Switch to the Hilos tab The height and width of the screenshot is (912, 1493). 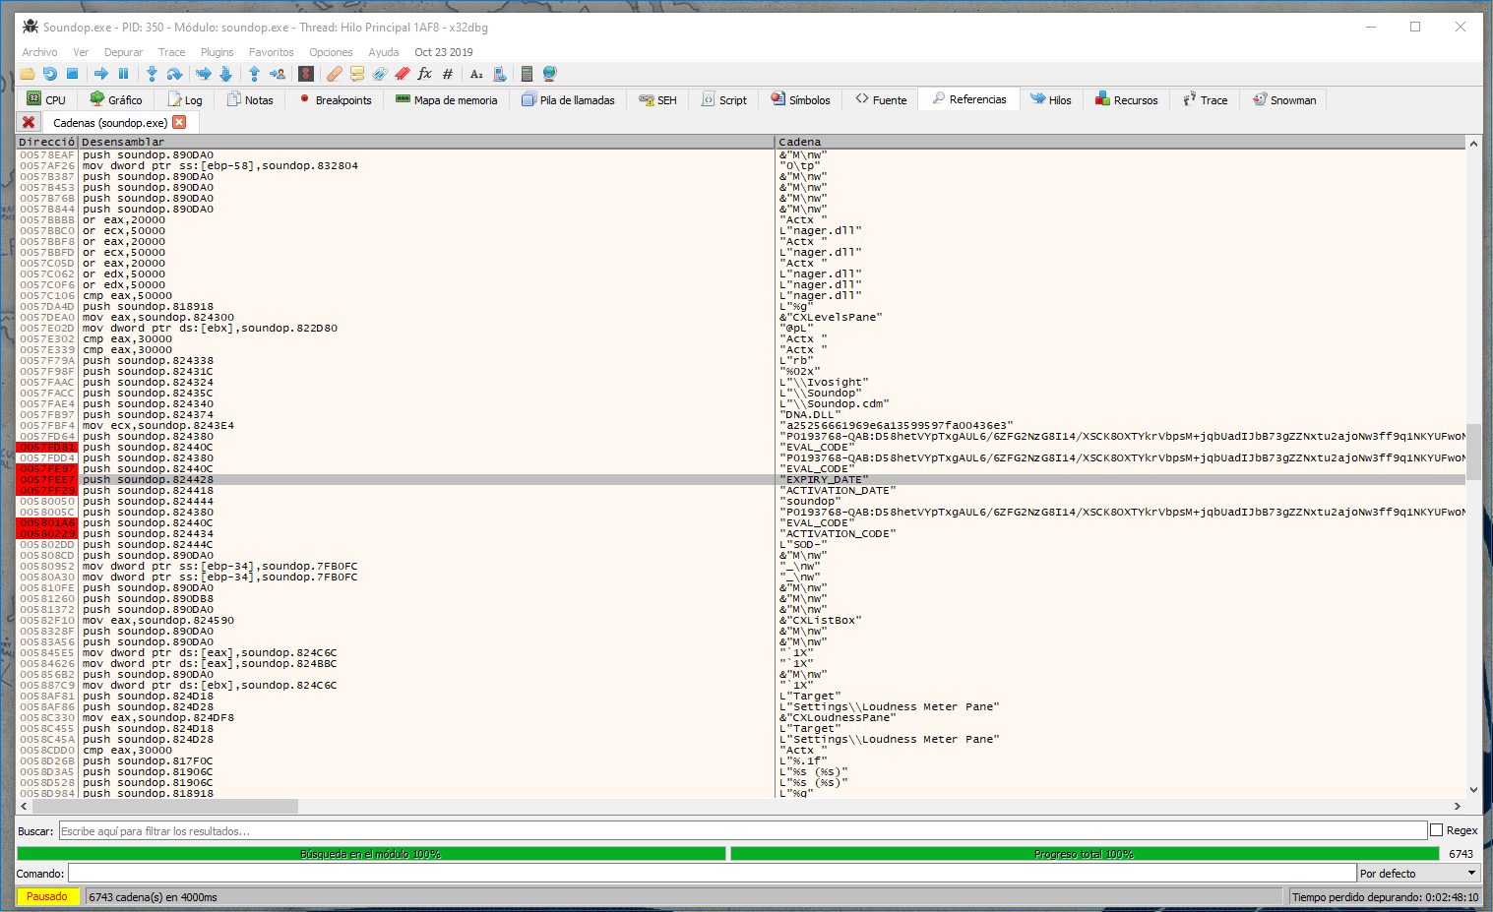click(1051, 99)
